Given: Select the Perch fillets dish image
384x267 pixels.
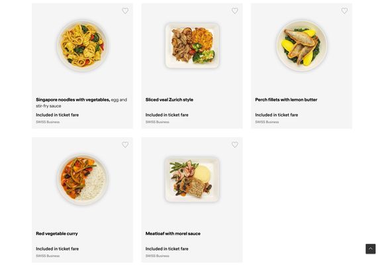Looking at the screenshot, I should click(302, 46).
